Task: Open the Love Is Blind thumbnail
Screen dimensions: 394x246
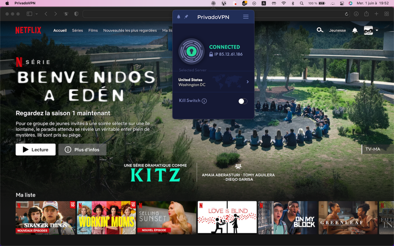Action: 227,218
